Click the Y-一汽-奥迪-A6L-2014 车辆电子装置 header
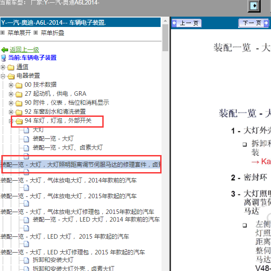 pos(81,22)
